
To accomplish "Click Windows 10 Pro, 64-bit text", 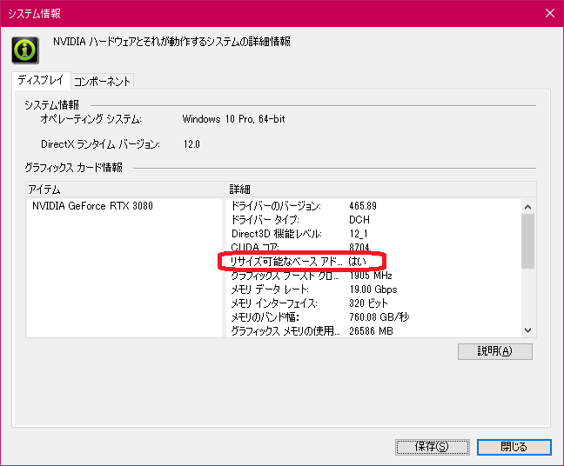I will coord(233,119).
